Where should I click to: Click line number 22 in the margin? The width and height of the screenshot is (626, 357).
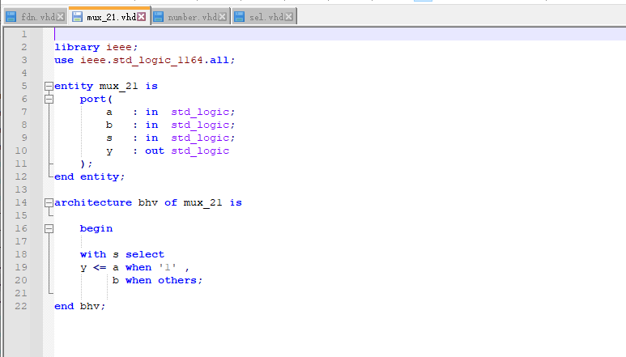click(21, 306)
